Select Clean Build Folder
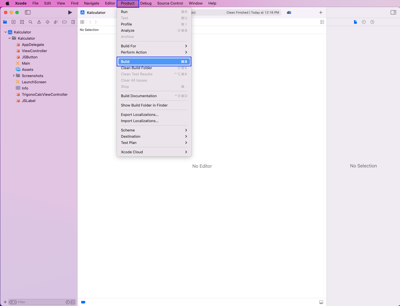 154,68
